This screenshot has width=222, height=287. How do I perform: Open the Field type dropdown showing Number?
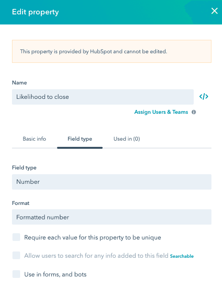[112, 182]
